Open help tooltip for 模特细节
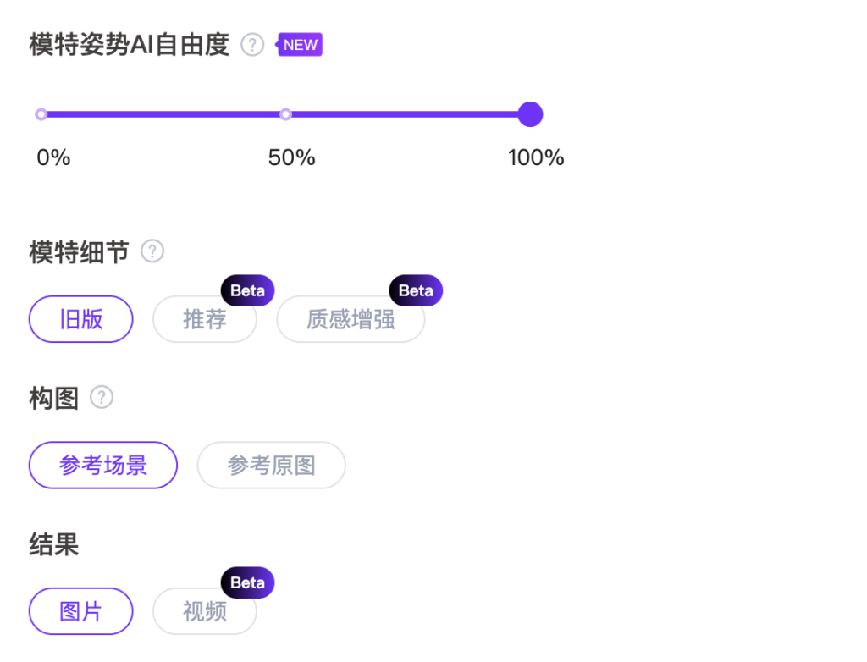The width and height of the screenshot is (867, 662). coord(152,251)
